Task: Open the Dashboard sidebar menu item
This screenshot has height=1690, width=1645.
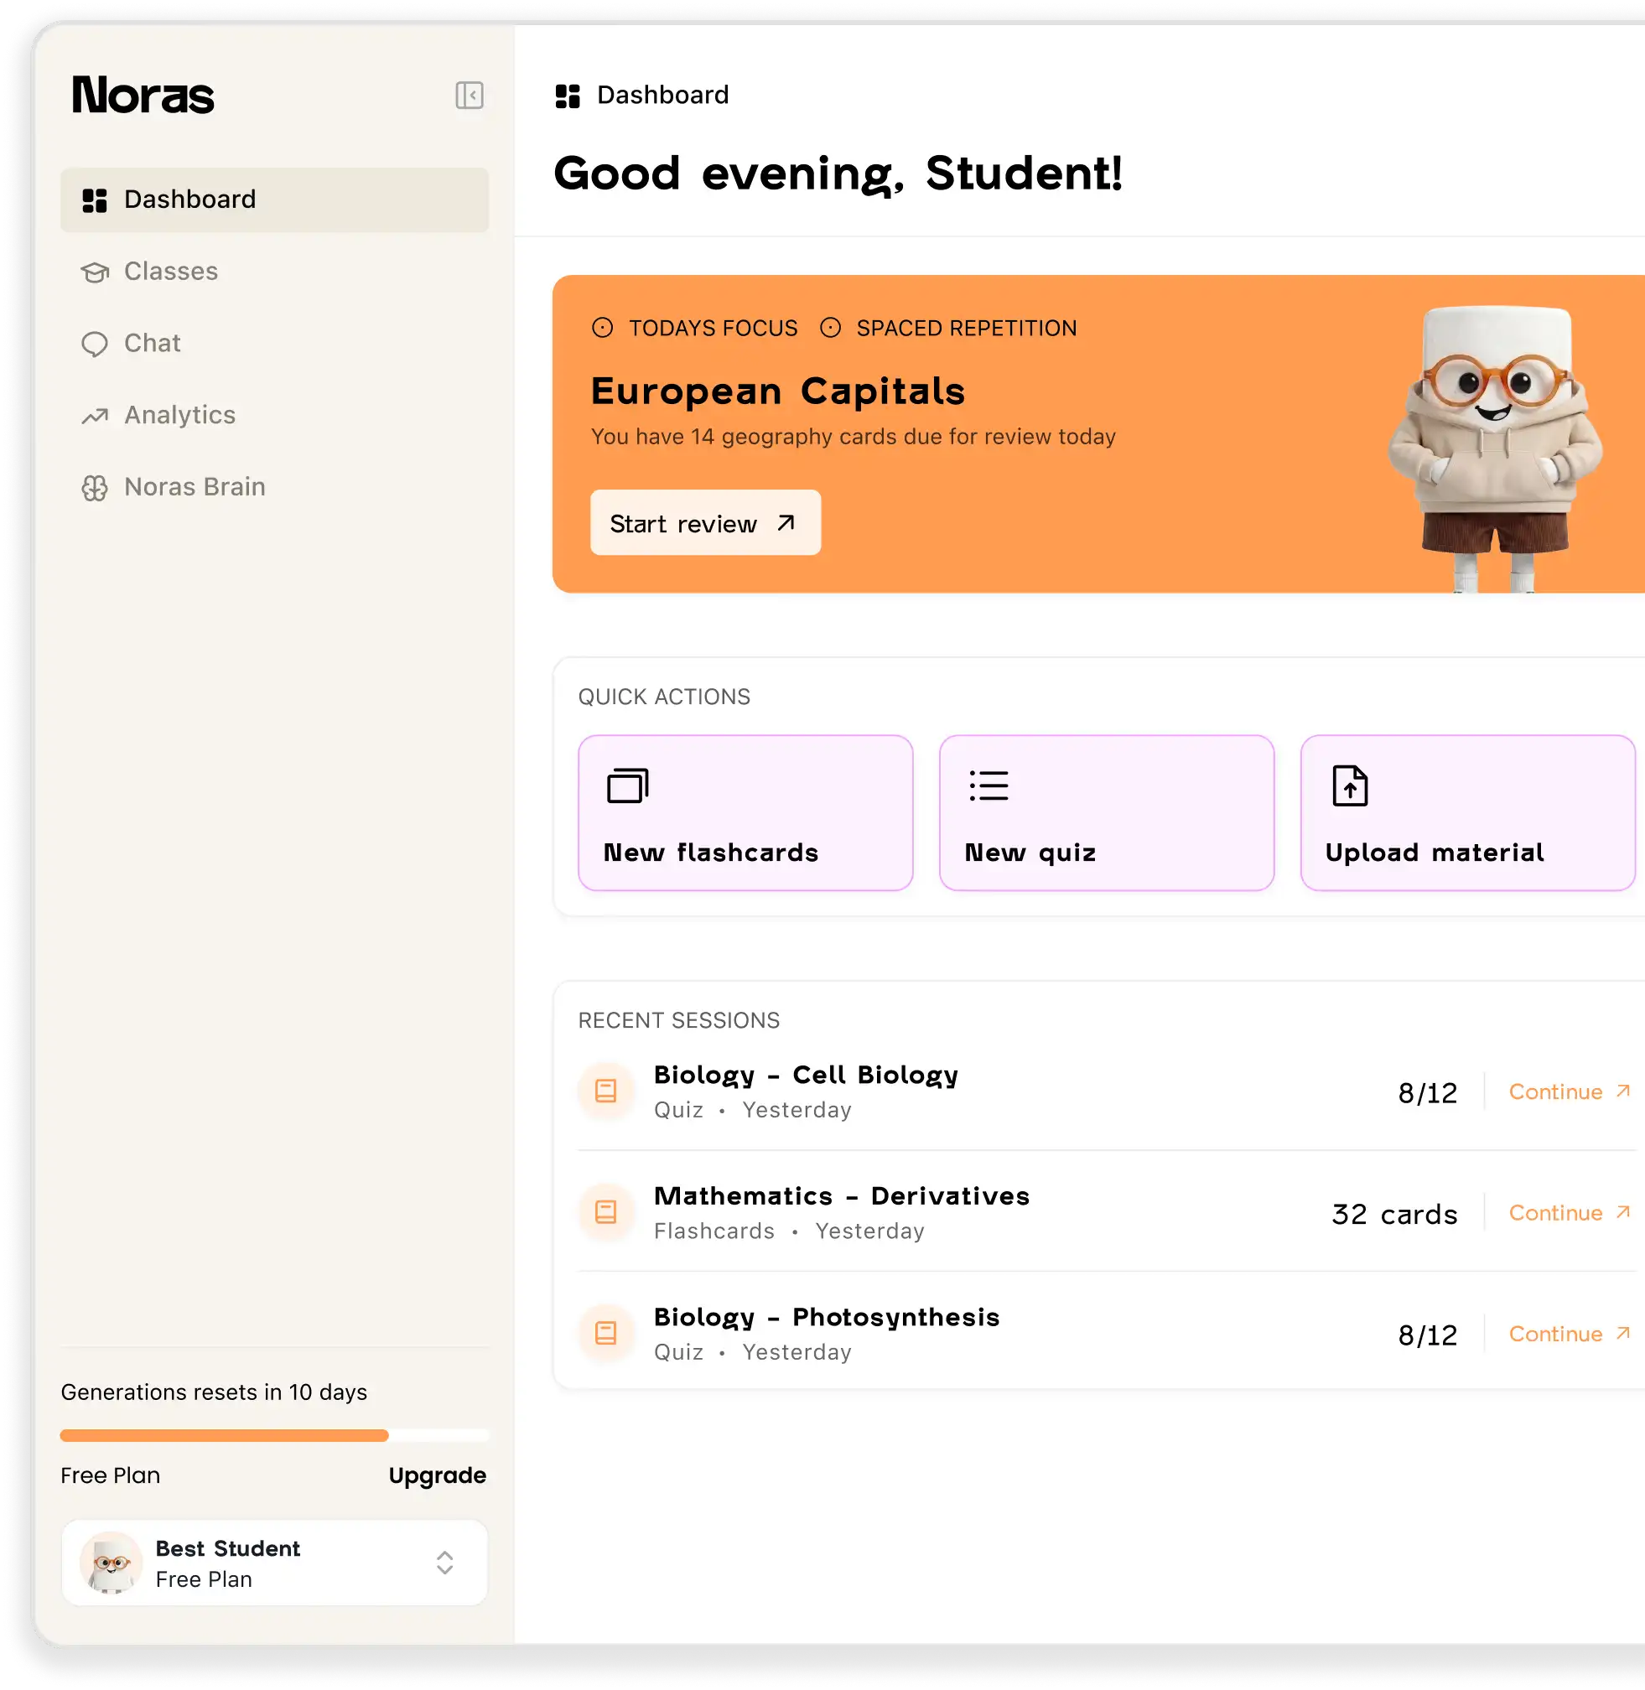Action: pyautogui.click(x=275, y=200)
